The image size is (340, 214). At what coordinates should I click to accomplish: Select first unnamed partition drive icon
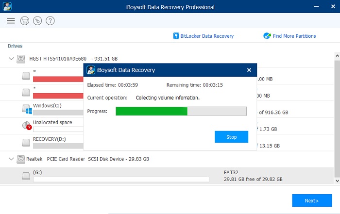click(x=26, y=76)
